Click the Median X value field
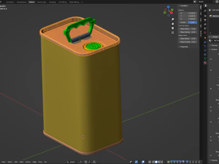Screen dimensions: 219x164 (188, 13)
